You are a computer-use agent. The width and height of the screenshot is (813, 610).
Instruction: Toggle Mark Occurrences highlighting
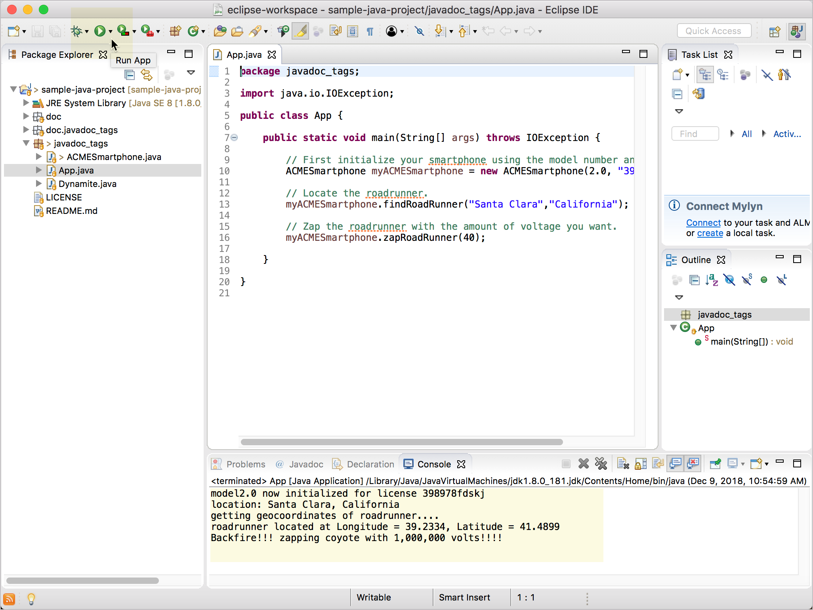(x=300, y=31)
